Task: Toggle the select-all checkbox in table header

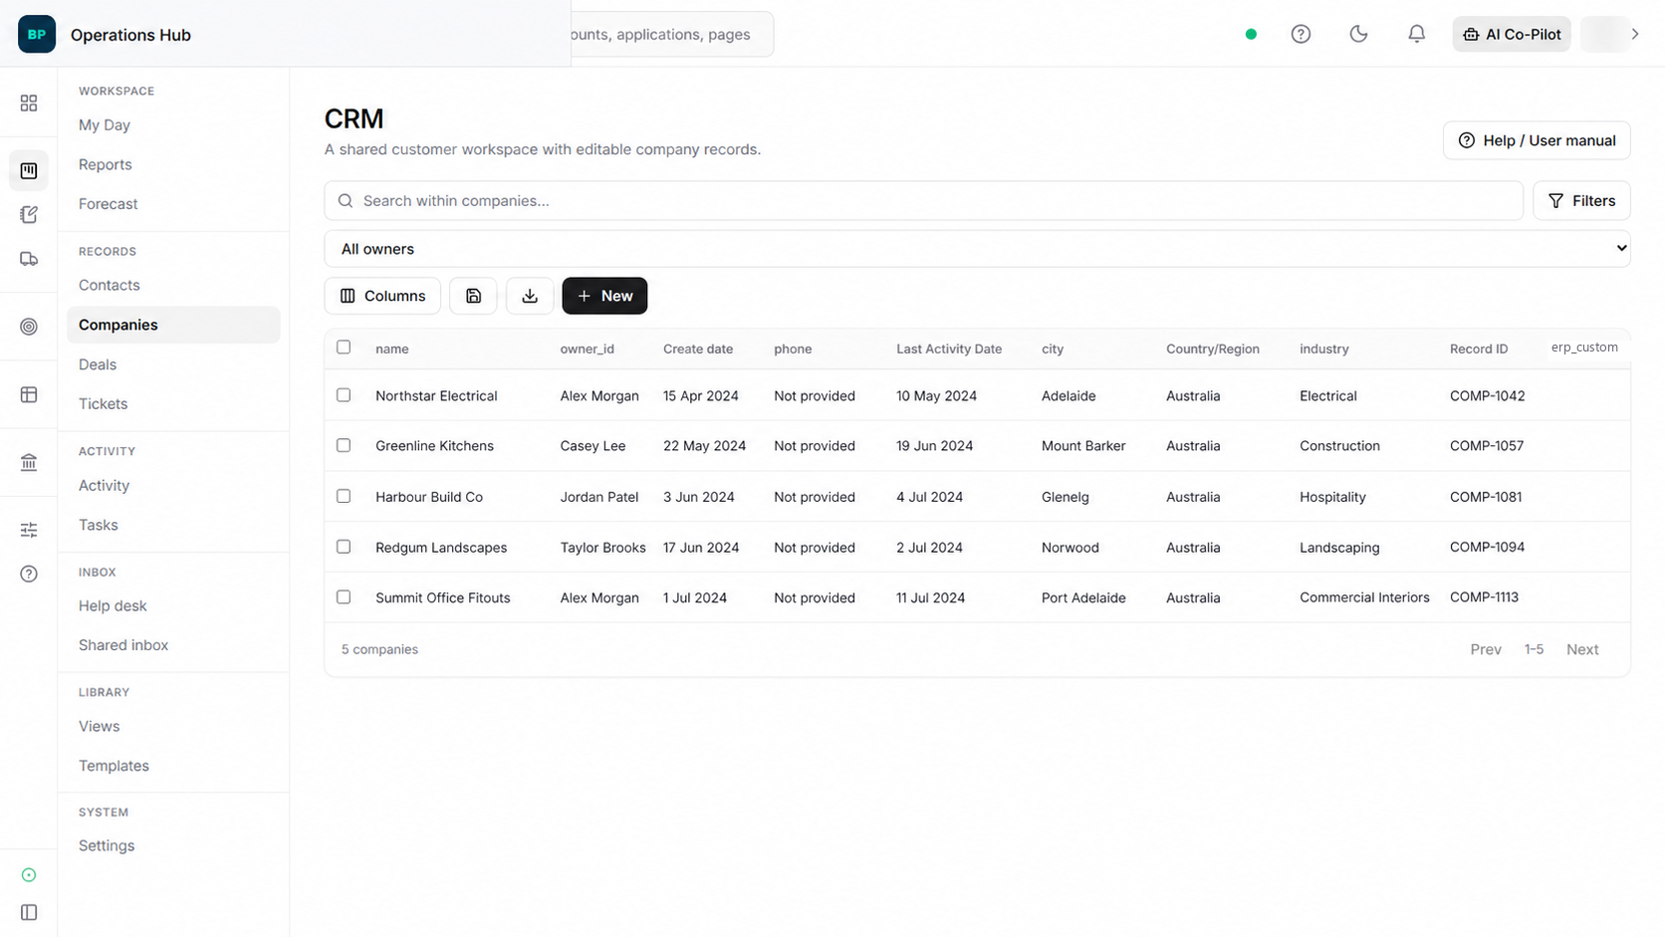Action: [x=344, y=348]
